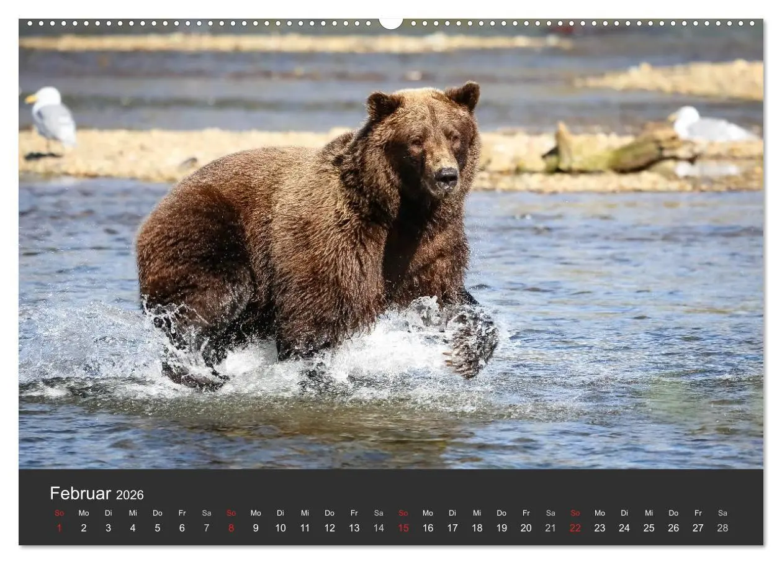Open the '2026' year selector
Viewport: 782px width, 564px height.
(132, 494)
